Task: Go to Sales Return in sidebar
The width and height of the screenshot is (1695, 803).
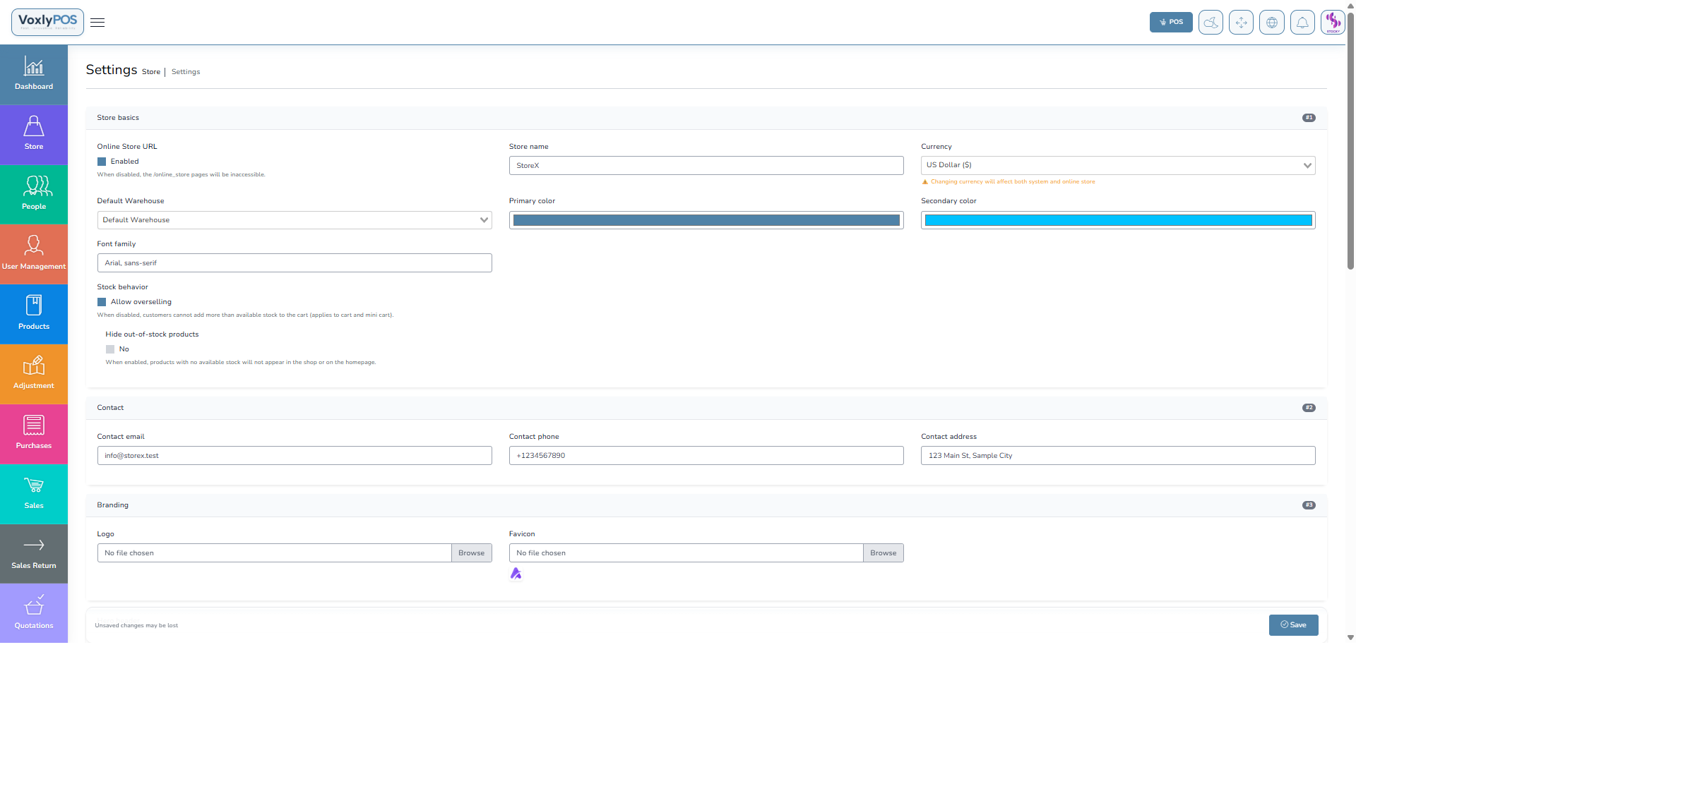Action: 34,553
